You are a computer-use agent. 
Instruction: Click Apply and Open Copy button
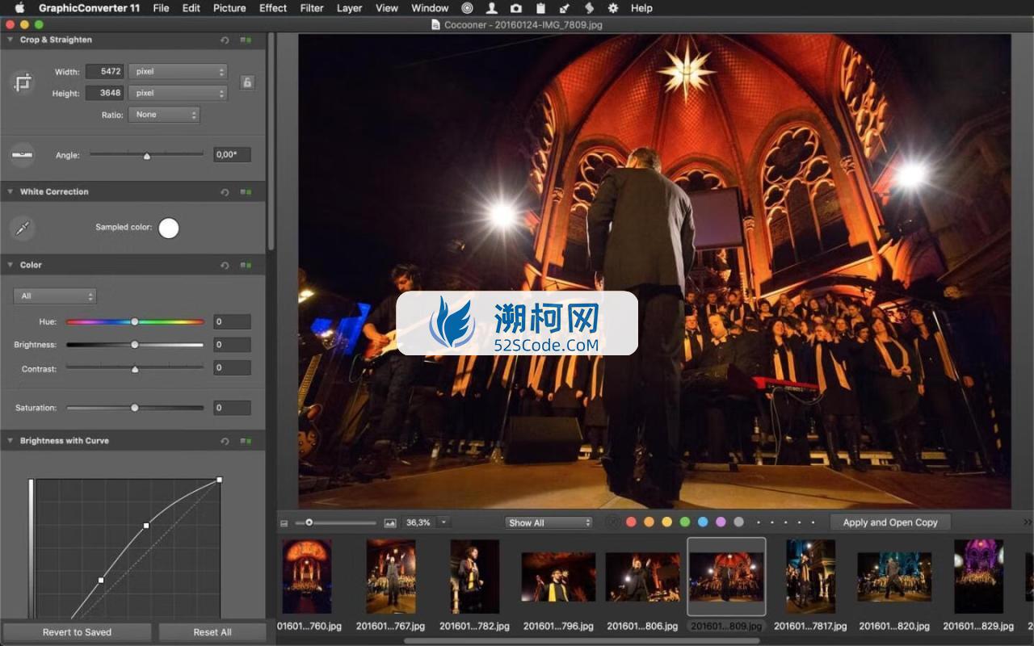tap(890, 522)
